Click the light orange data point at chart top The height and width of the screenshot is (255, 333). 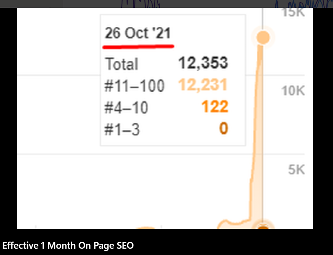click(x=263, y=37)
